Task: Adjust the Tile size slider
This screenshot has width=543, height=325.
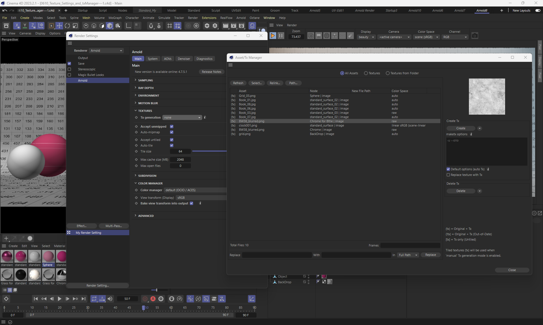Action: point(209,151)
